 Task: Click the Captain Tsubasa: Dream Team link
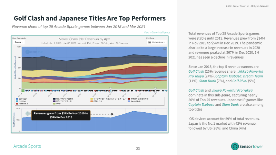(x=239, y=76)
